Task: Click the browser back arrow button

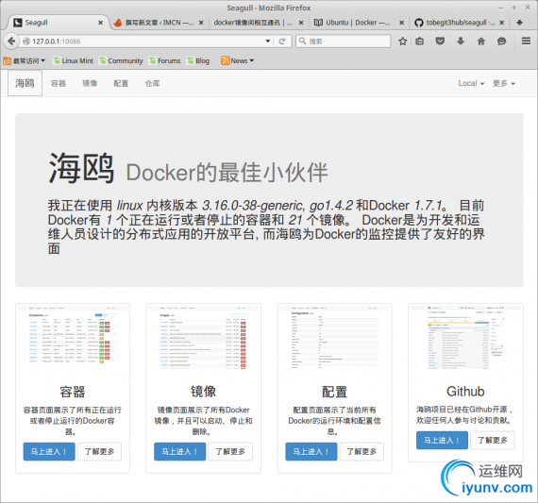Action: (11, 42)
